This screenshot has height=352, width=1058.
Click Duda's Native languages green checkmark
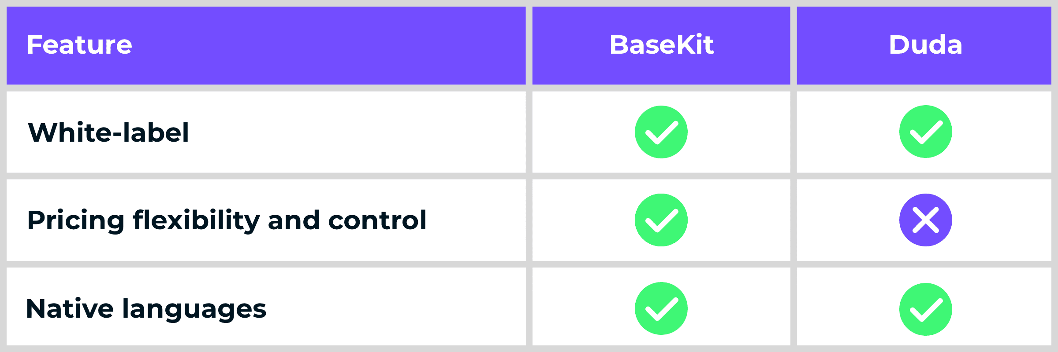(925, 309)
